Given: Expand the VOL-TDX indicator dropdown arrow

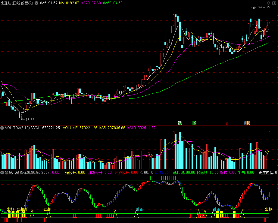Looking at the screenshot, I should (x=2, y=128).
